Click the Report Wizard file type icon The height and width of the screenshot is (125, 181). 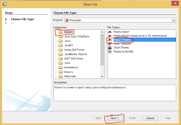pos(110,40)
